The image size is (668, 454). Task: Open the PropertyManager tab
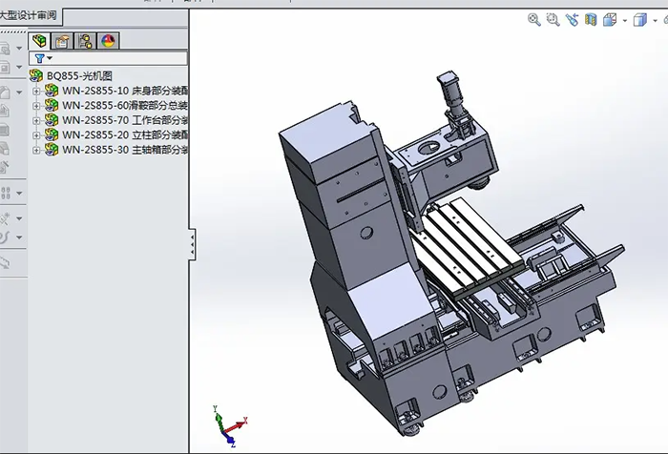click(x=62, y=41)
